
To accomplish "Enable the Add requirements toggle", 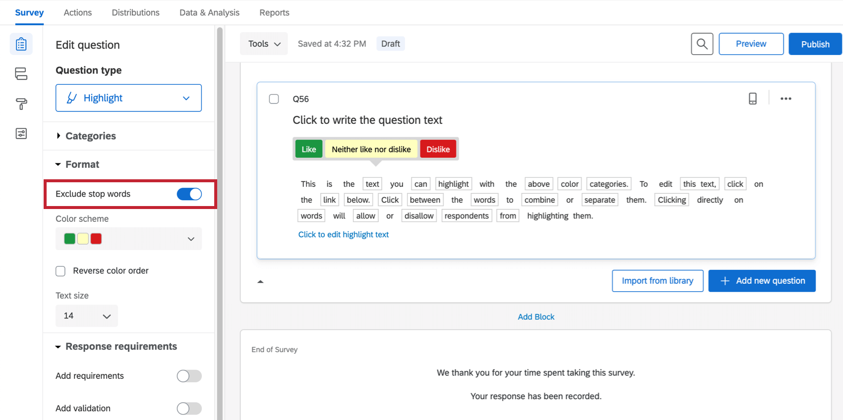I will [189, 376].
